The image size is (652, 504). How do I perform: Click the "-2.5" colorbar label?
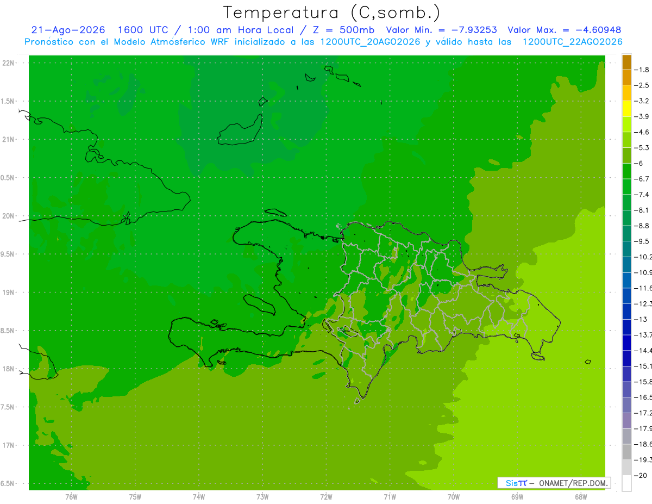642,85
